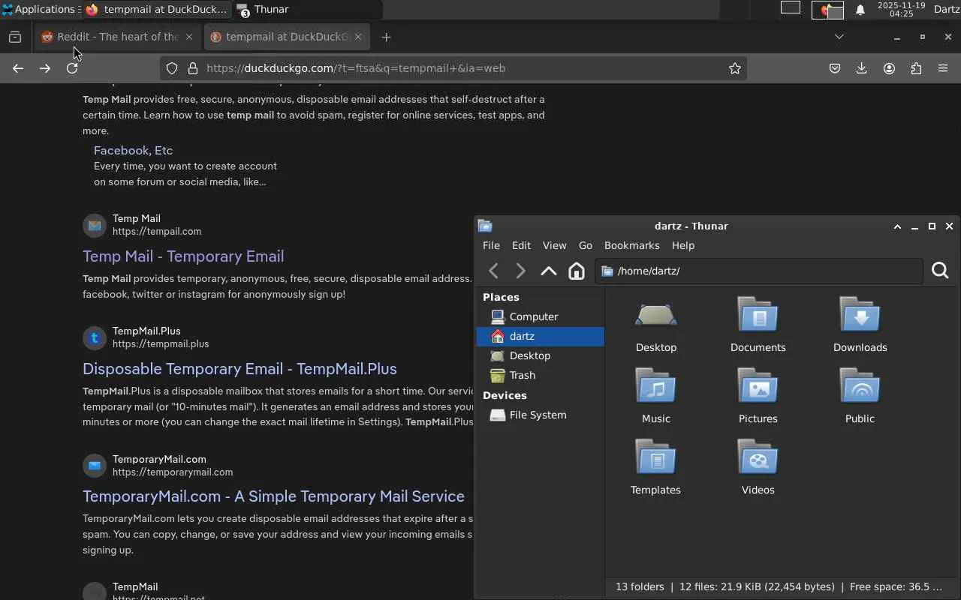Save page to Pocket icon

835,68
